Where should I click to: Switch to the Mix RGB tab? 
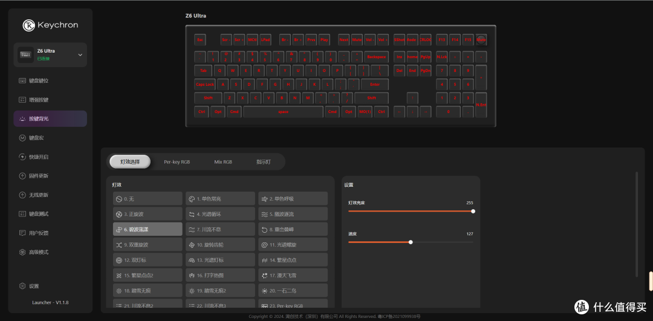pyautogui.click(x=223, y=162)
